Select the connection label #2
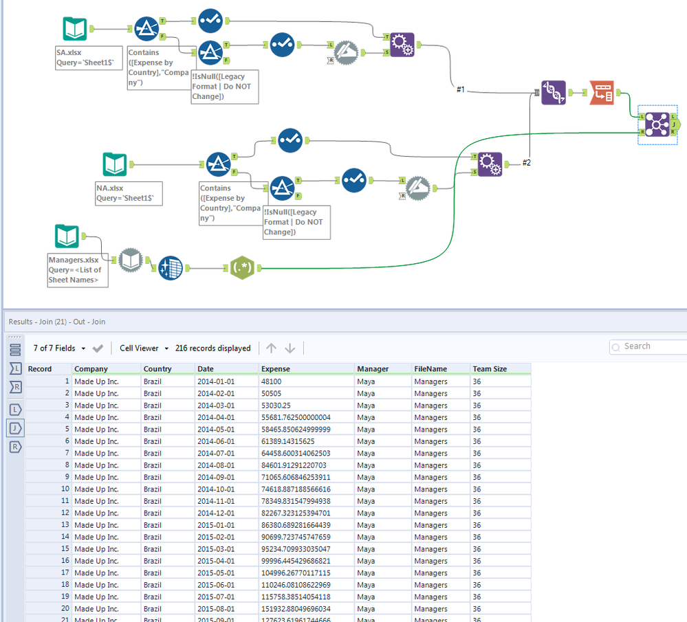The height and width of the screenshot is (622, 687). pos(527,163)
